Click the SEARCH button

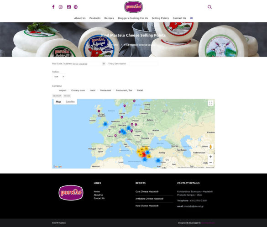pos(57,96)
